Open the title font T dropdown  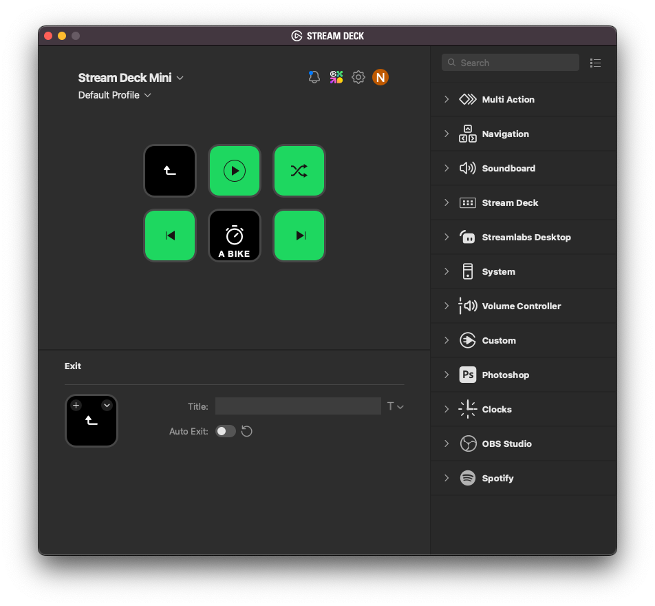coord(395,406)
